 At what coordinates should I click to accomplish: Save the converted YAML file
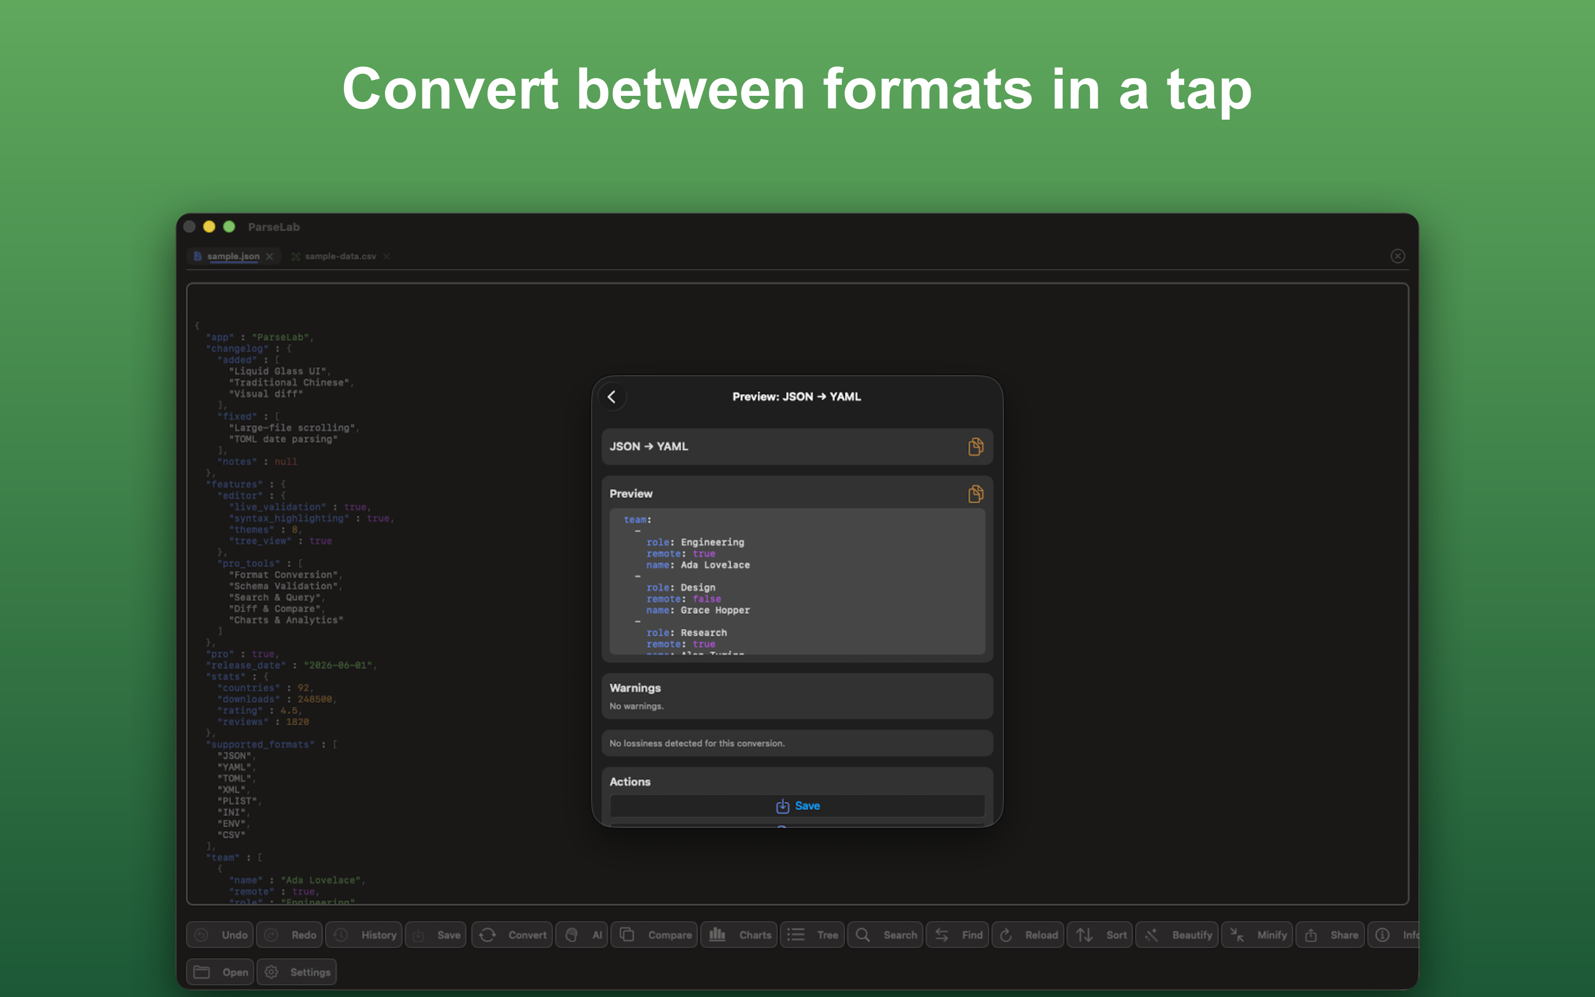click(797, 806)
